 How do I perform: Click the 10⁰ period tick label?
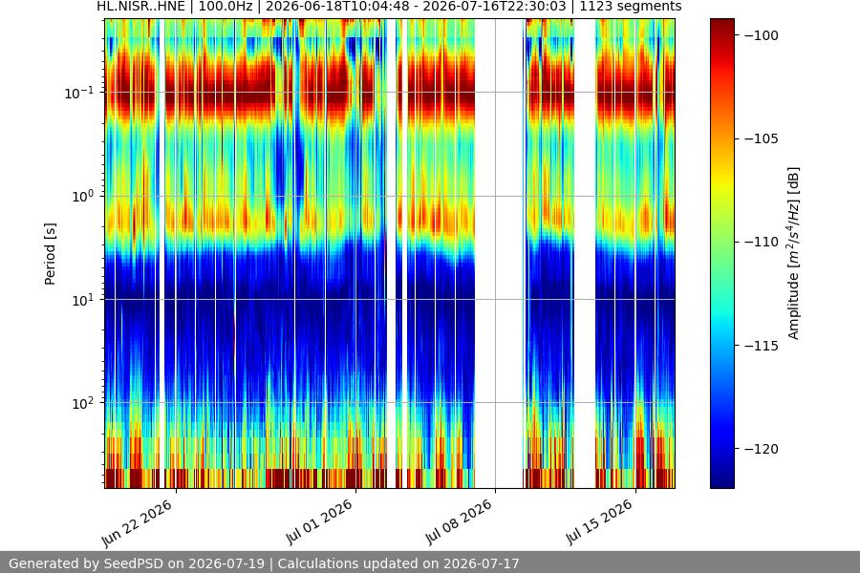(x=83, y=197)
